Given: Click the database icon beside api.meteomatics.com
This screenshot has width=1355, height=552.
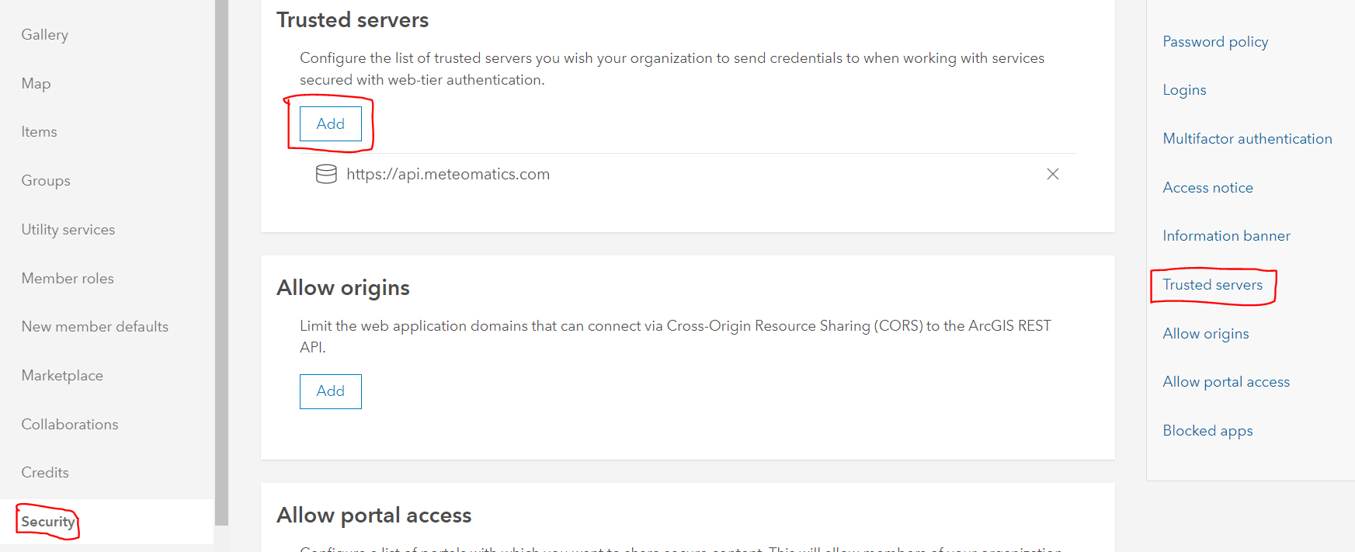Looking at the screenshot, I should point(326,174).
